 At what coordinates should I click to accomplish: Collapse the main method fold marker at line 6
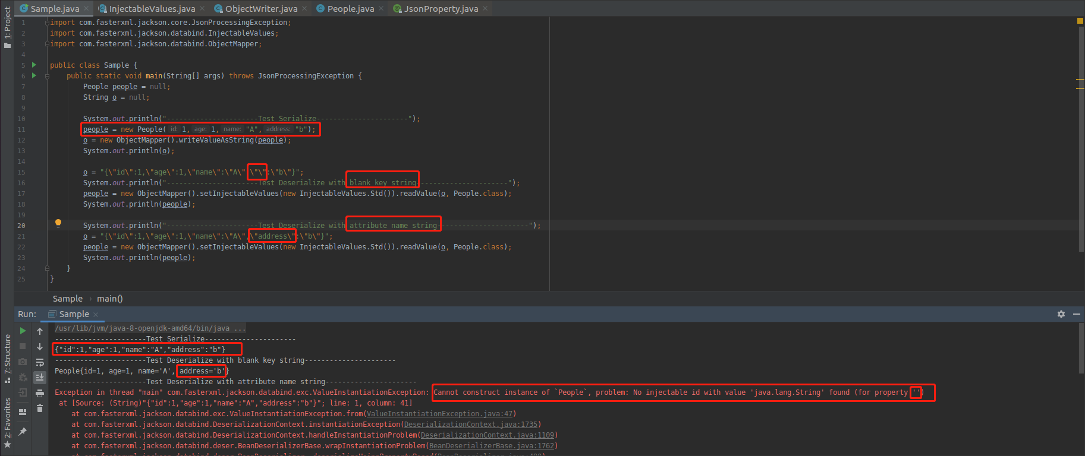click(x=47, y=76)
